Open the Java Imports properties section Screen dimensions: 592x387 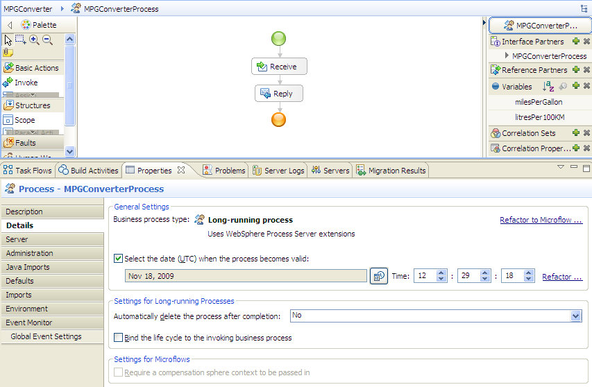(x=53, y=267)
